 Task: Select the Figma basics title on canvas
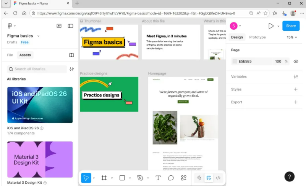pos(103,42)
